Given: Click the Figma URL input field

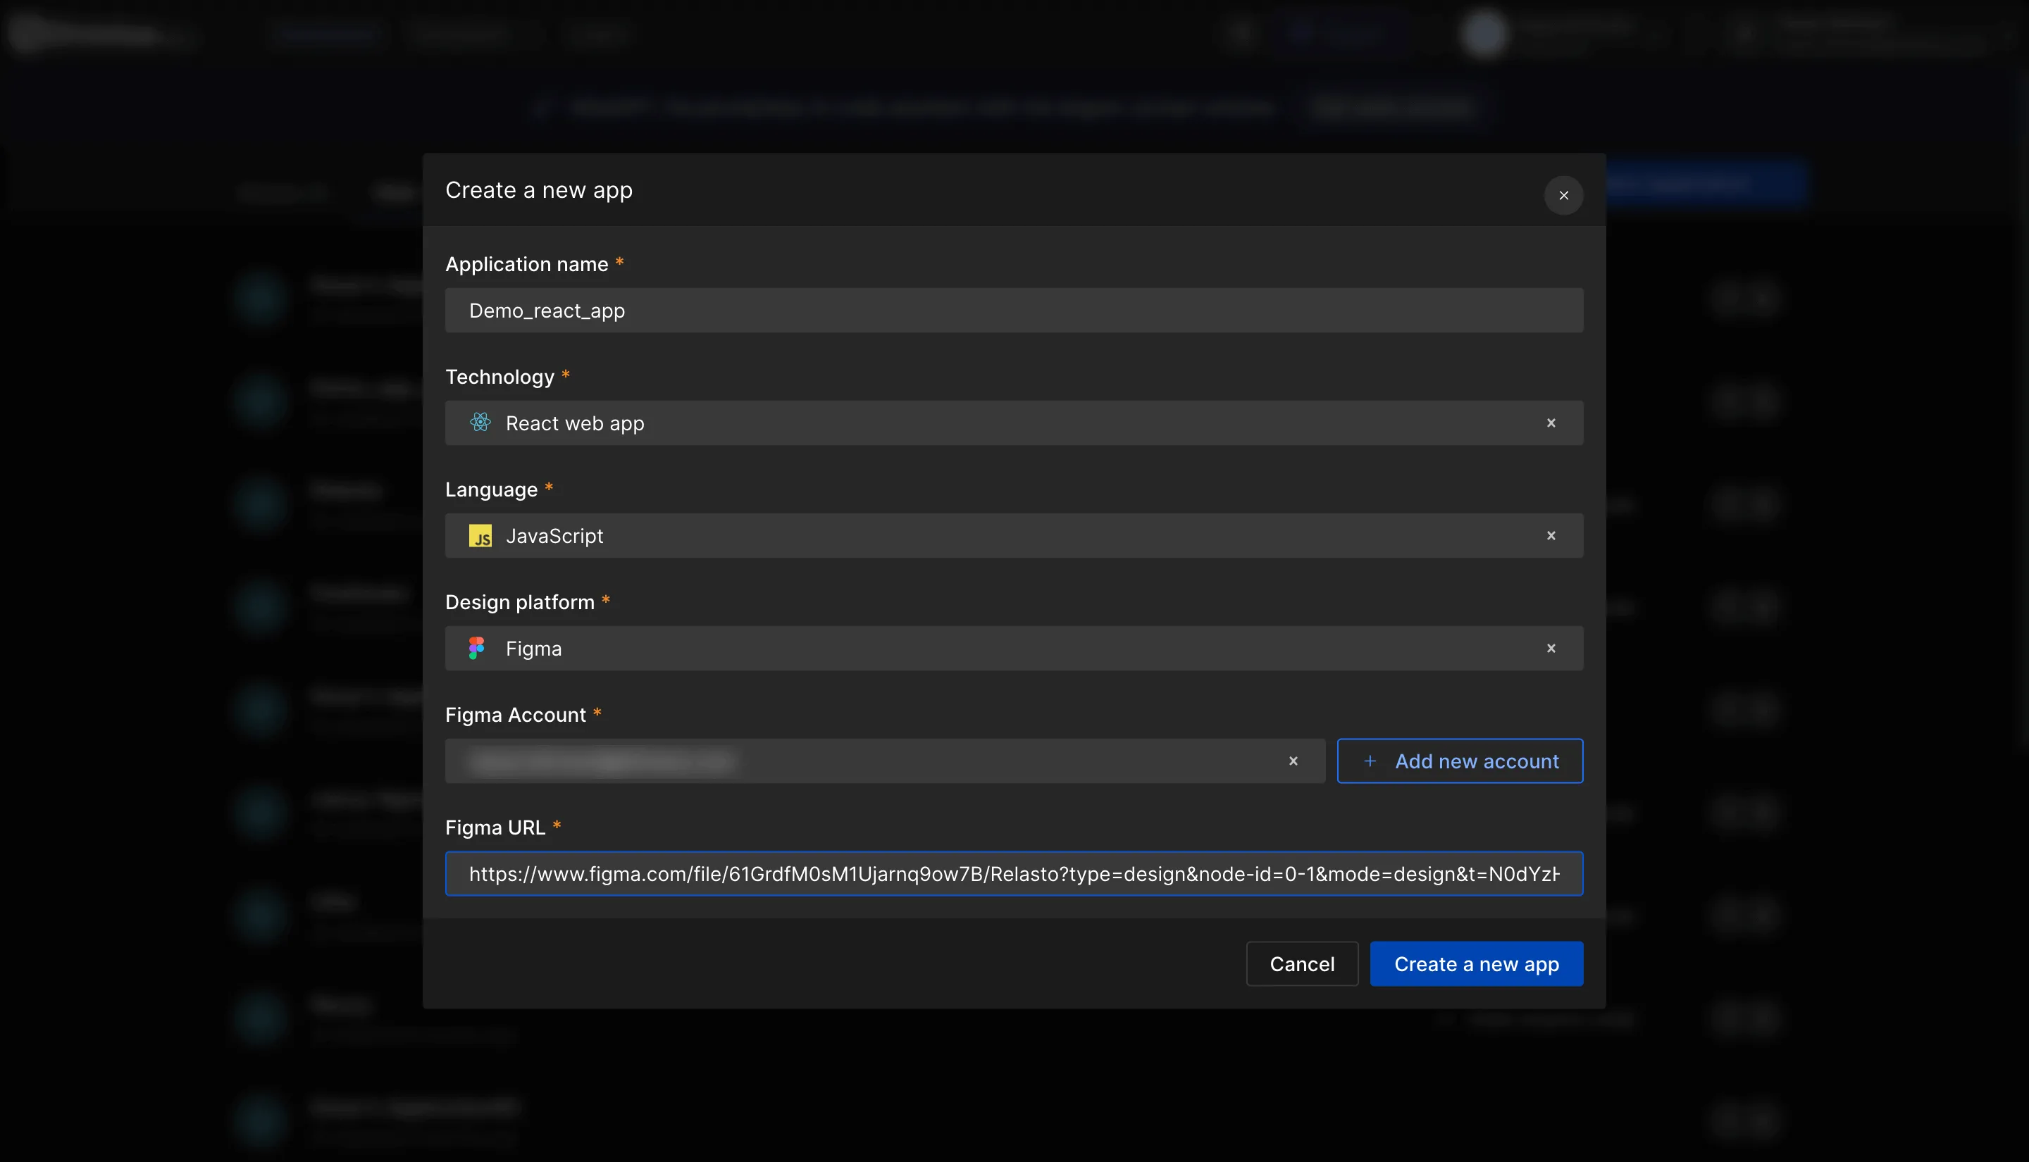Looking at the screenshot, I should tap(1014, 874).
